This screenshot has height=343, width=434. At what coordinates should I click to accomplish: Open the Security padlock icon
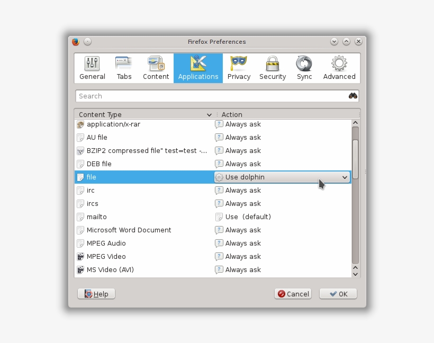point(272,64)
